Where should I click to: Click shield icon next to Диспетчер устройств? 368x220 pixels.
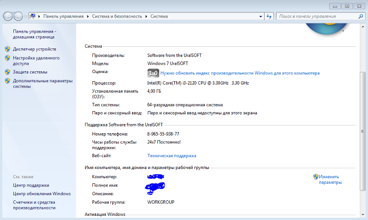click(7, 49)
